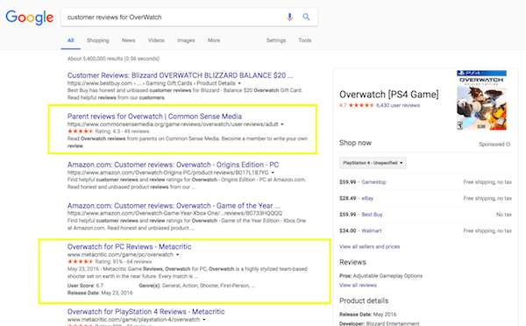Click the Shop now heading

(x=355, y=143)
